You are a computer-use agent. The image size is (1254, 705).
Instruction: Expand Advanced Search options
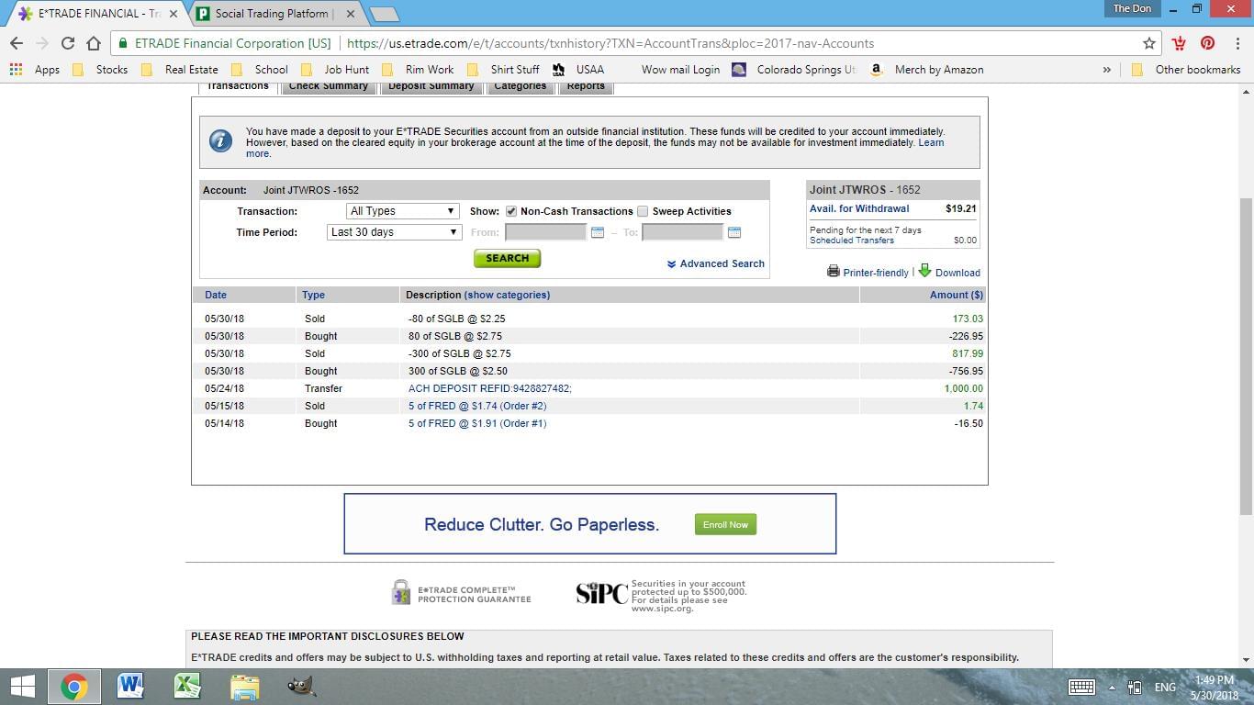(x=715, y=263)
